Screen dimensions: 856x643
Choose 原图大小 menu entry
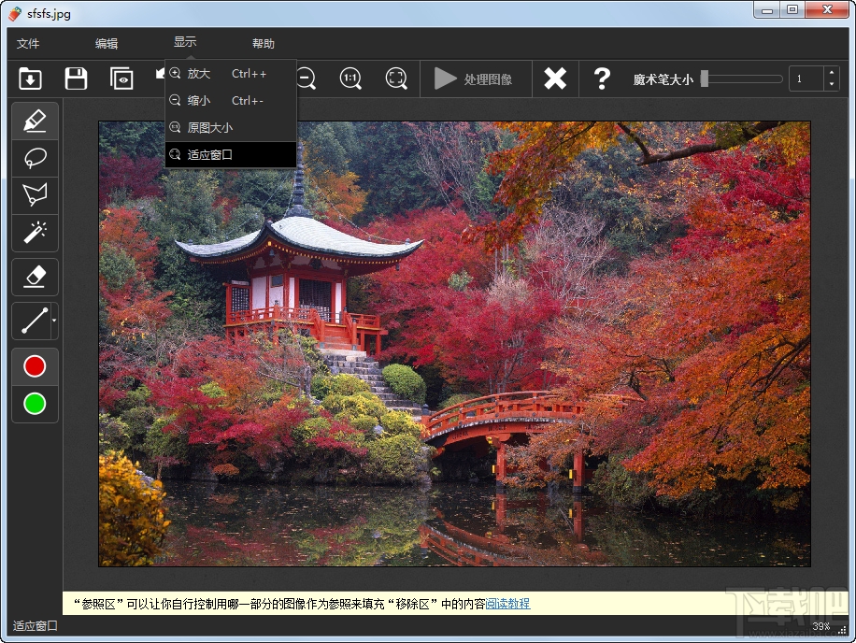tap(231, 128)
